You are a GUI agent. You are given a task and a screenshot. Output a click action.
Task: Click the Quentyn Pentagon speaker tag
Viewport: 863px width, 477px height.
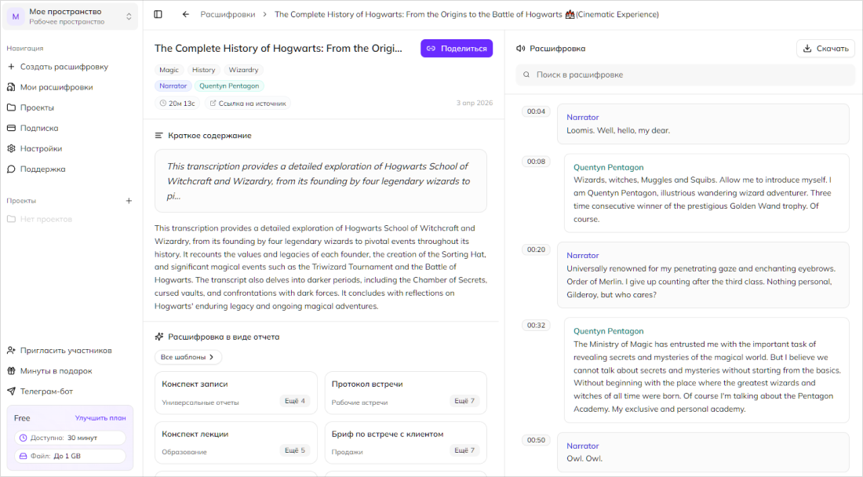tap(229, 86)
